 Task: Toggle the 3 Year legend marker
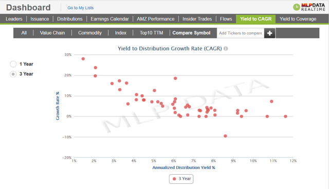pyautogui.click(x=174, y=179)
